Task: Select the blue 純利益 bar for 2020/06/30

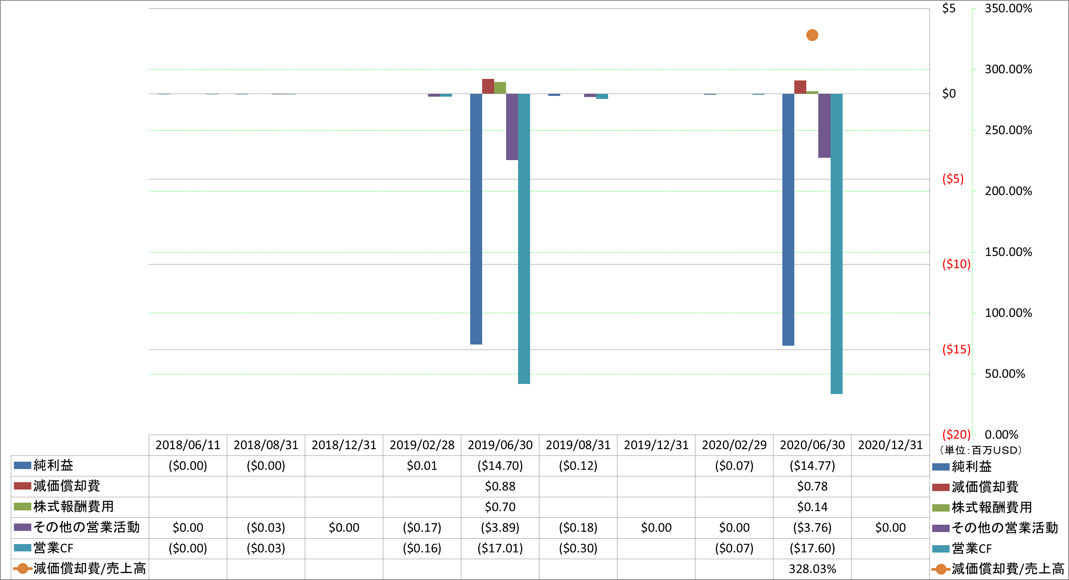Action: pyautogui.click(x=788, y=220)
